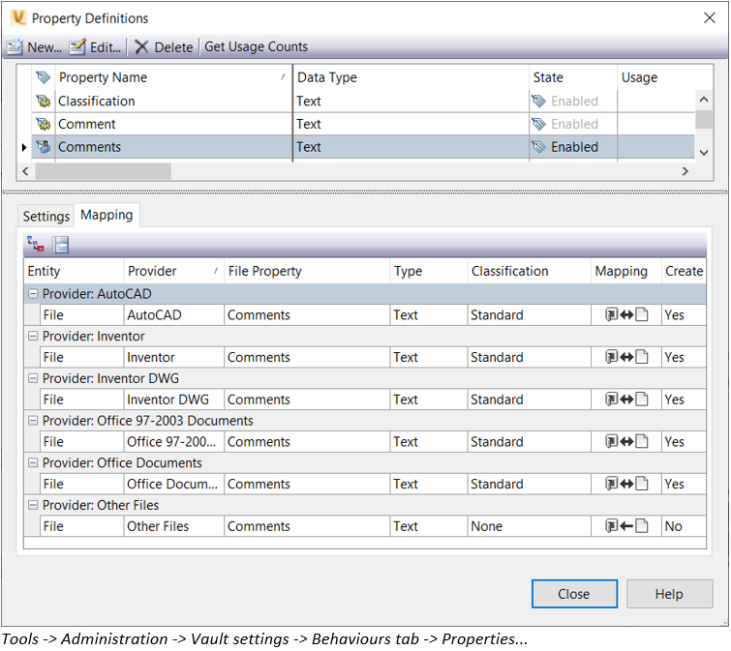Select the Comments property row
This screenshot has height=651, width=731.
coord(363,147)
